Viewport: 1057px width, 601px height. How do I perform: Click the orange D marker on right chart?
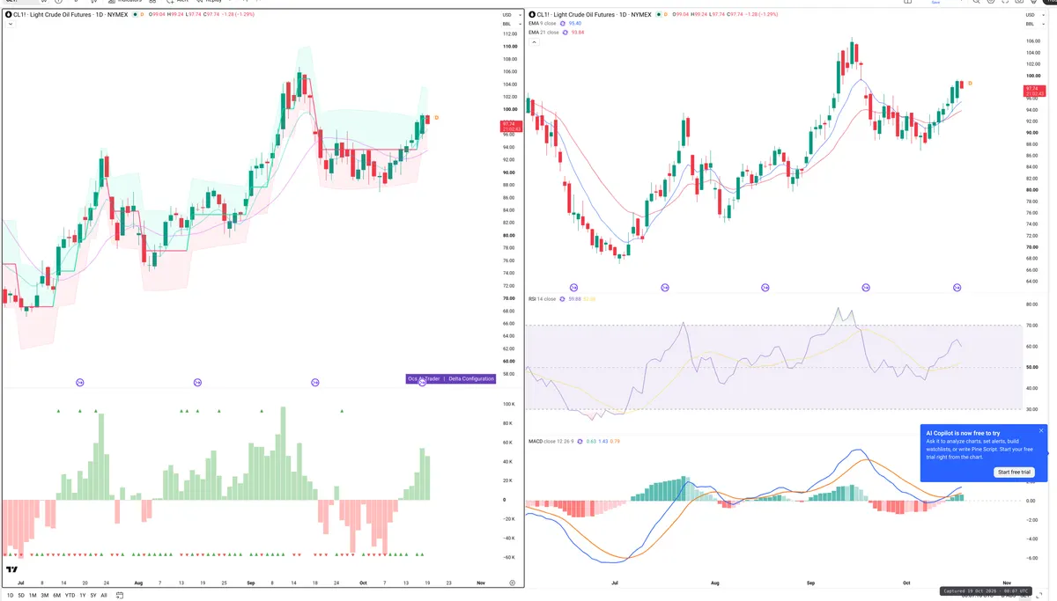(x=970, y=83)
